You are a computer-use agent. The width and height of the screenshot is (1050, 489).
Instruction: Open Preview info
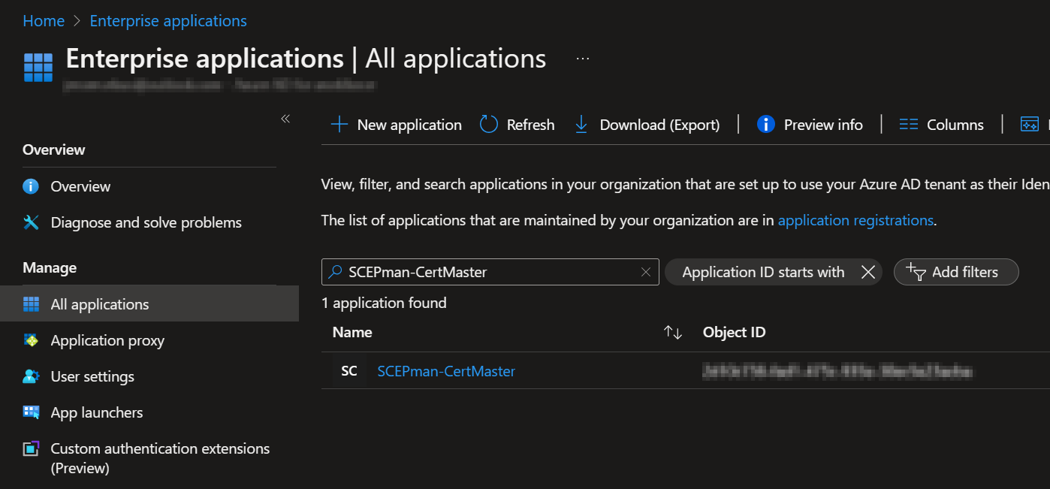[x=810, y=125]
